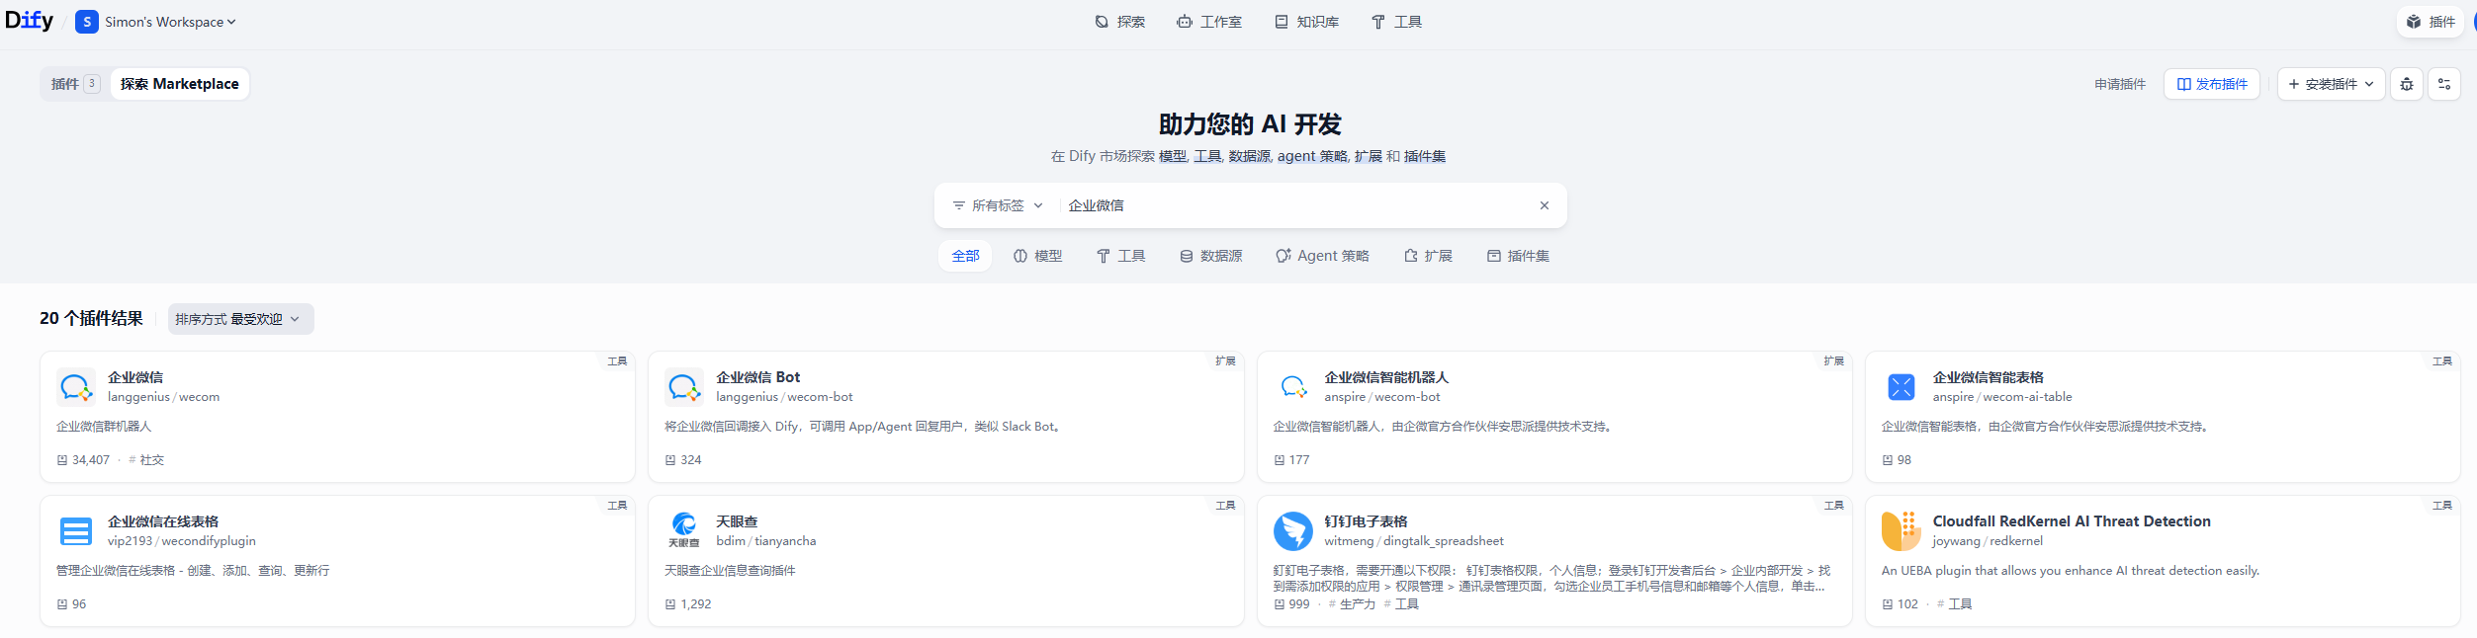This screenshot has height=638, width=2477.
Task: Click the agent 策略 link in subtitle
Action: 1312,156
